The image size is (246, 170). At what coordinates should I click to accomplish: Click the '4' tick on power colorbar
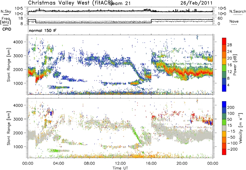pos(228,85)
